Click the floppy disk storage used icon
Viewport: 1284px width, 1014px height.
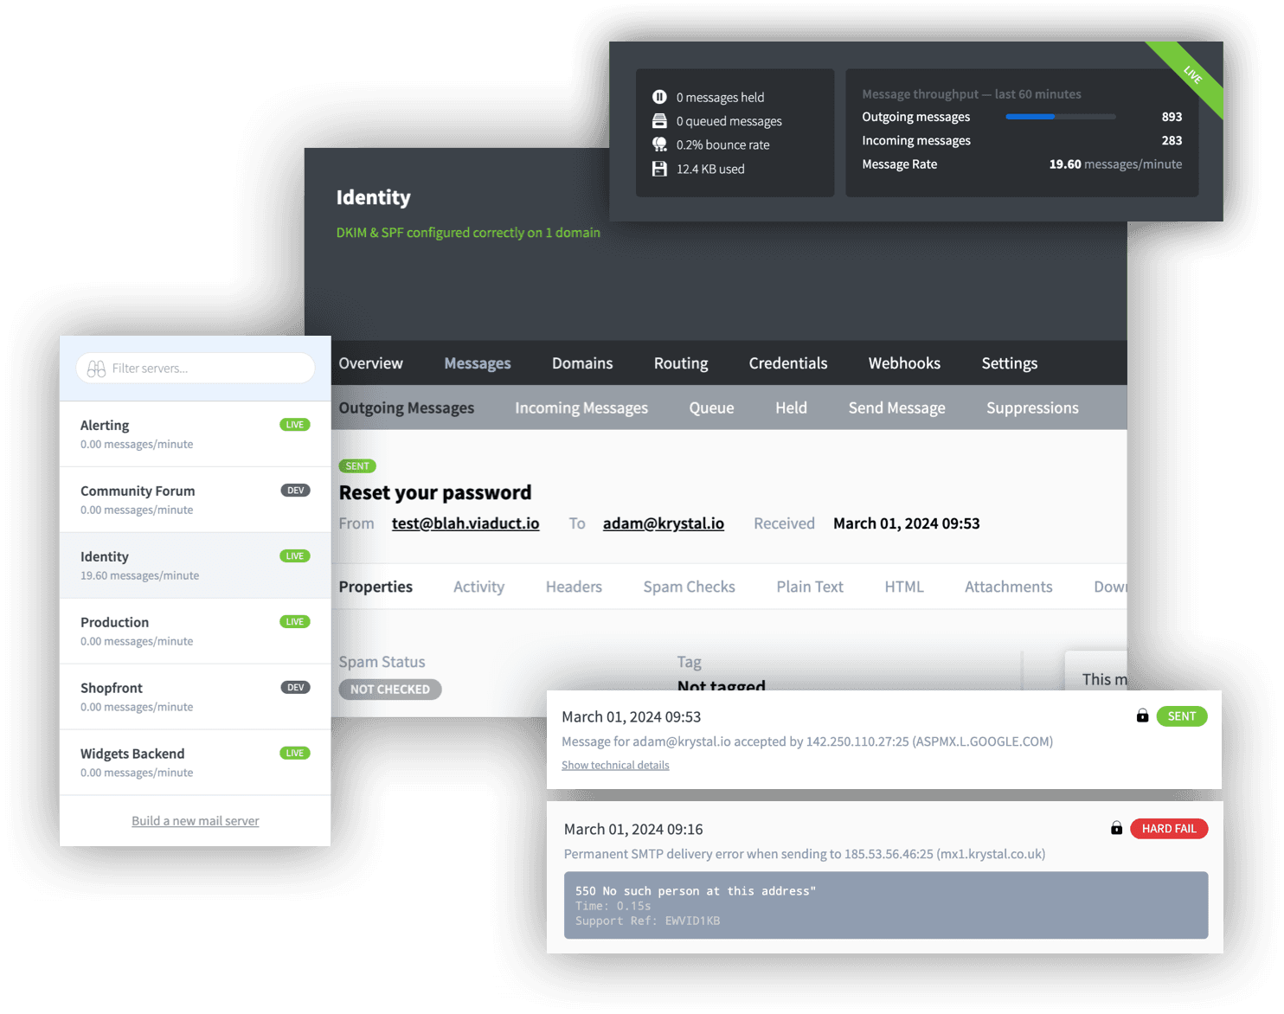[x=659, y=169]
